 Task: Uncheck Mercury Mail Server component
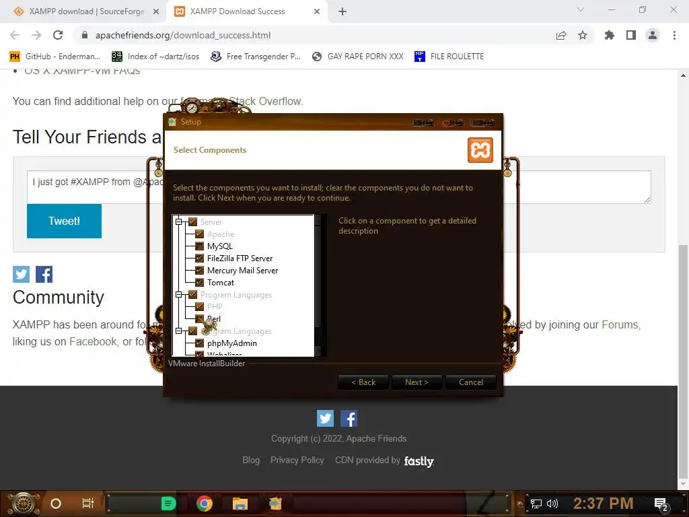pos(199,271)
